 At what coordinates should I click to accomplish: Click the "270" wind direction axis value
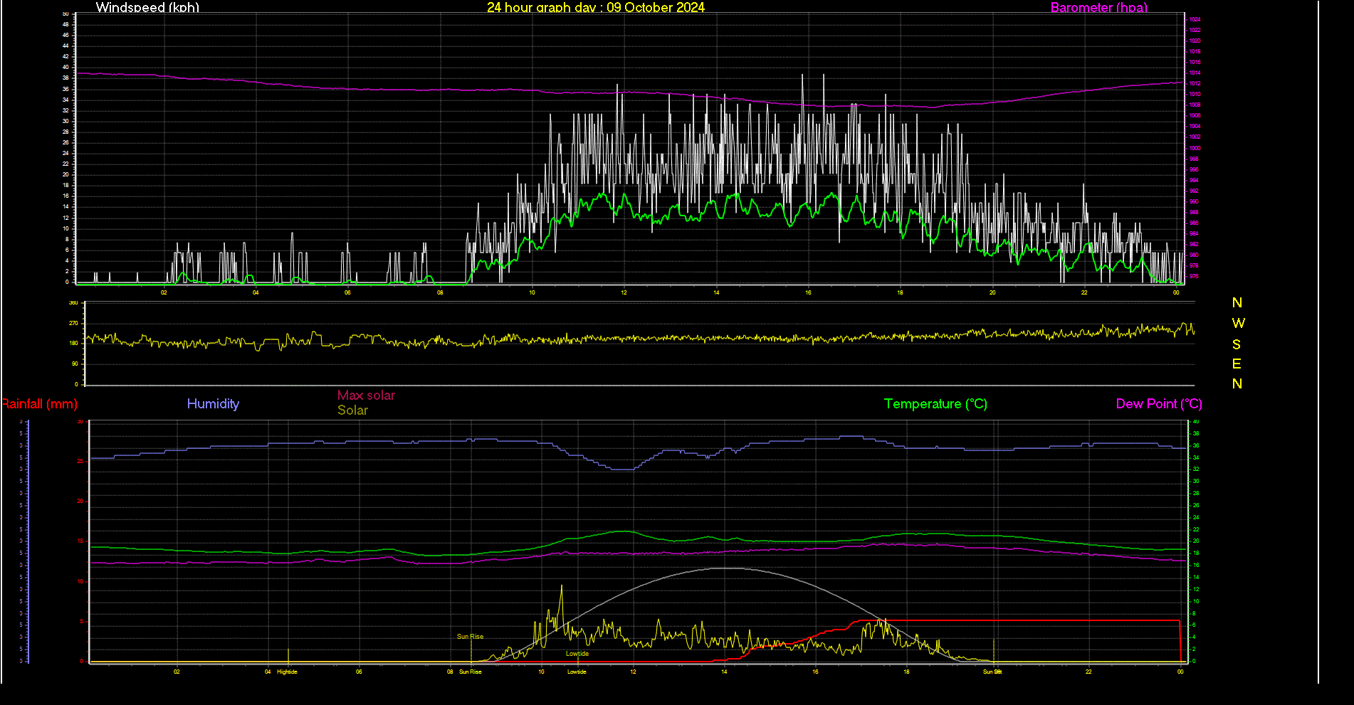(x=73, y=323)
